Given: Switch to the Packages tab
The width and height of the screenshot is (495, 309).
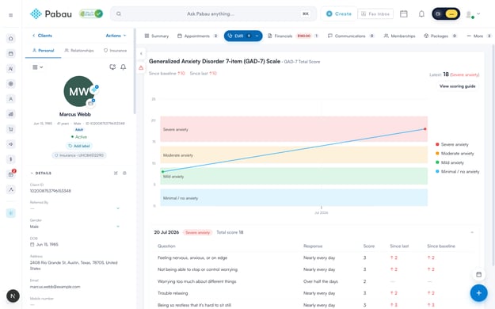Looking at the screenshot, I should (x=440, y=36).
